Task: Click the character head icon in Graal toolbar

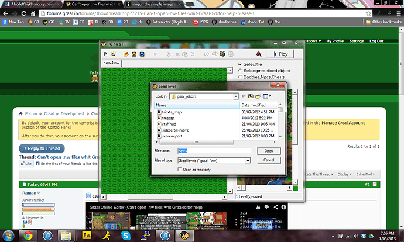Action: pyautogui.click(x=222, y=54)
